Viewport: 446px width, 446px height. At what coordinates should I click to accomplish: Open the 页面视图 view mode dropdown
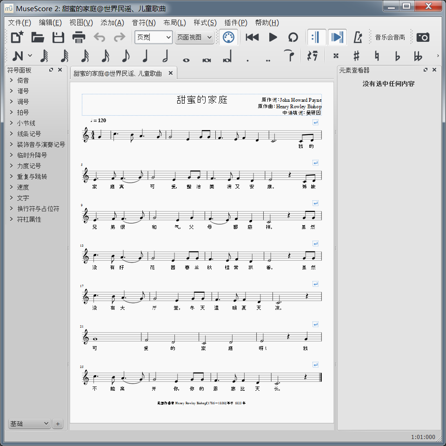194,37
